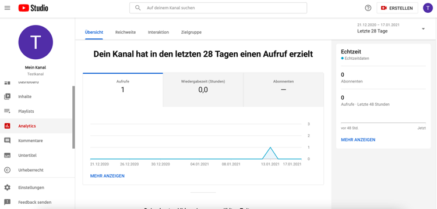Click the Urheberrecht copyright icon
The height and width of the screenshot is (209, 437).
click(7, 170)
